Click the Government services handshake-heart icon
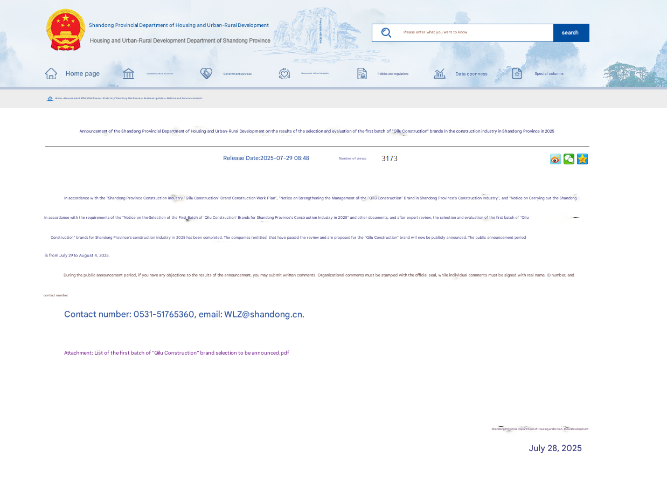 pos(206,74)
